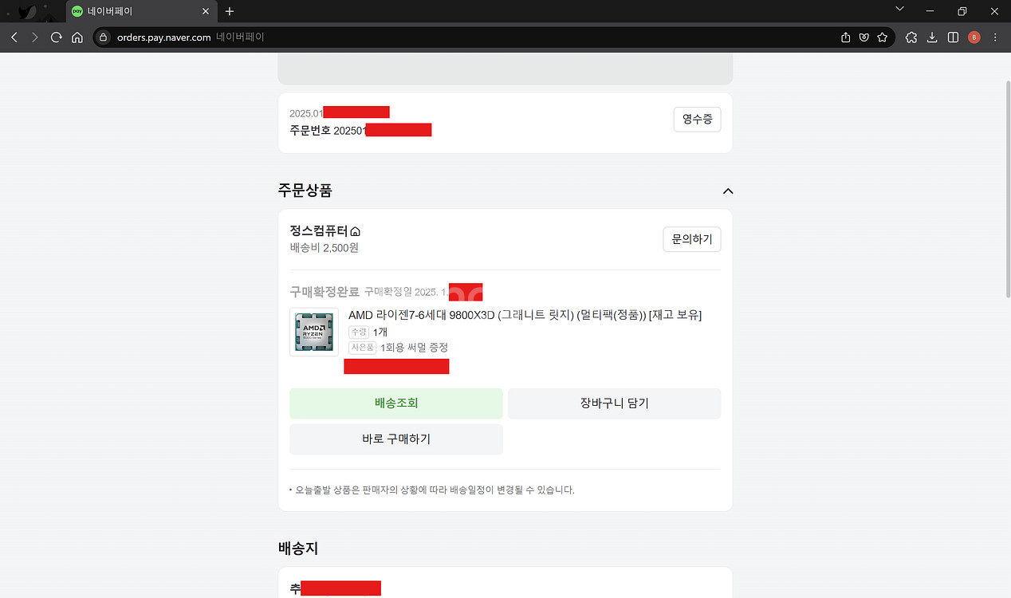Click the 문의하기 inquiry button
The width and height of the screenshot is (1011, 598).
pos(692,239)
